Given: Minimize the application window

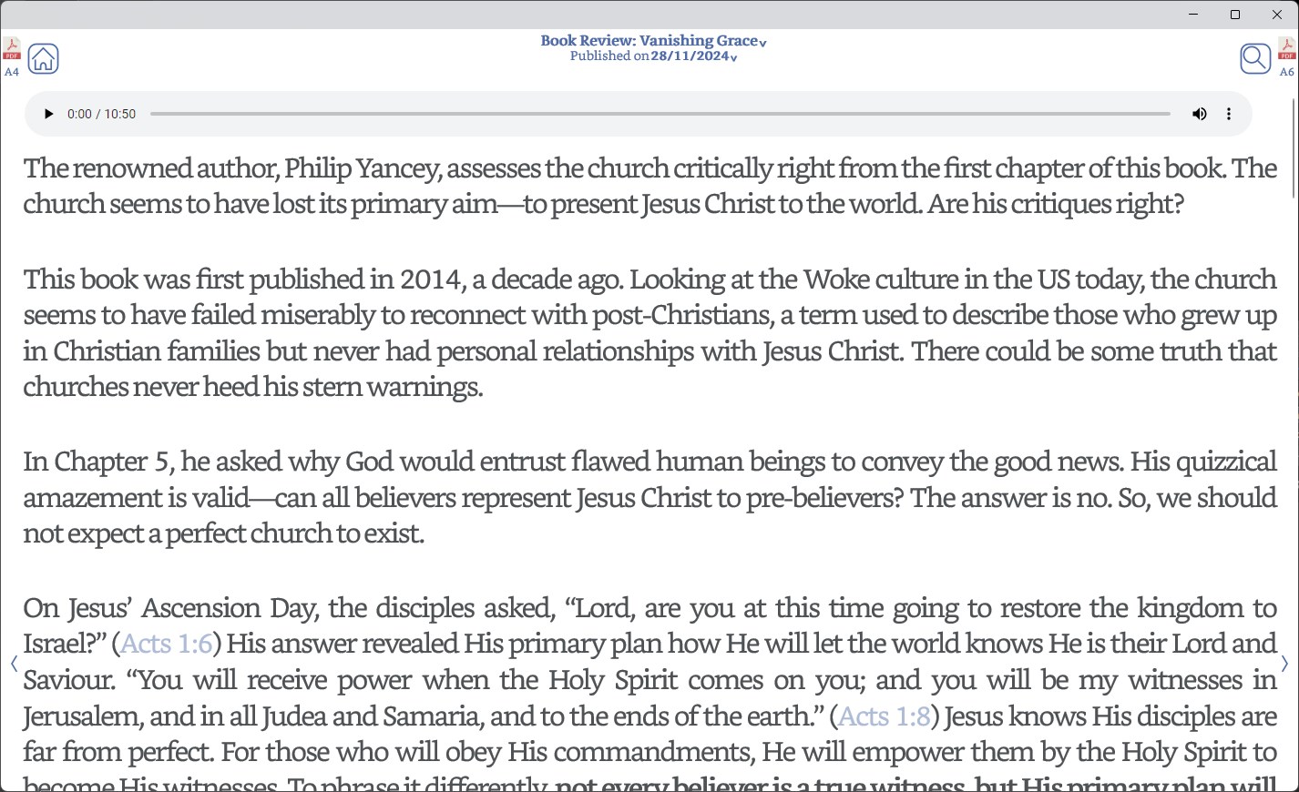Looking at the screenshot, I should (1193, 15).
